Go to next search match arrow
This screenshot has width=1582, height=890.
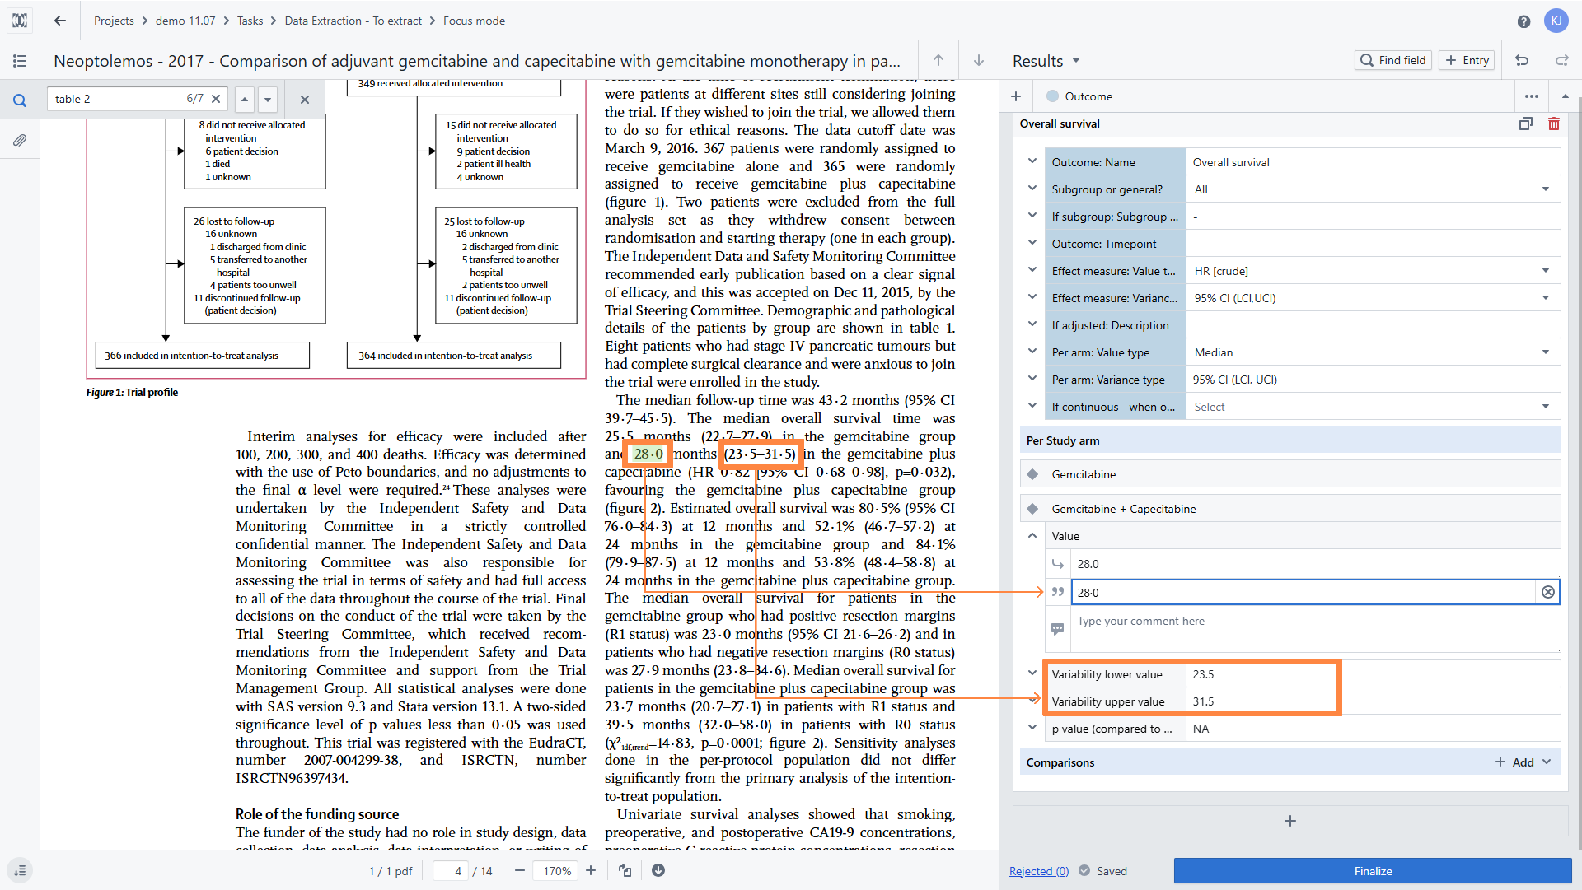268,100
